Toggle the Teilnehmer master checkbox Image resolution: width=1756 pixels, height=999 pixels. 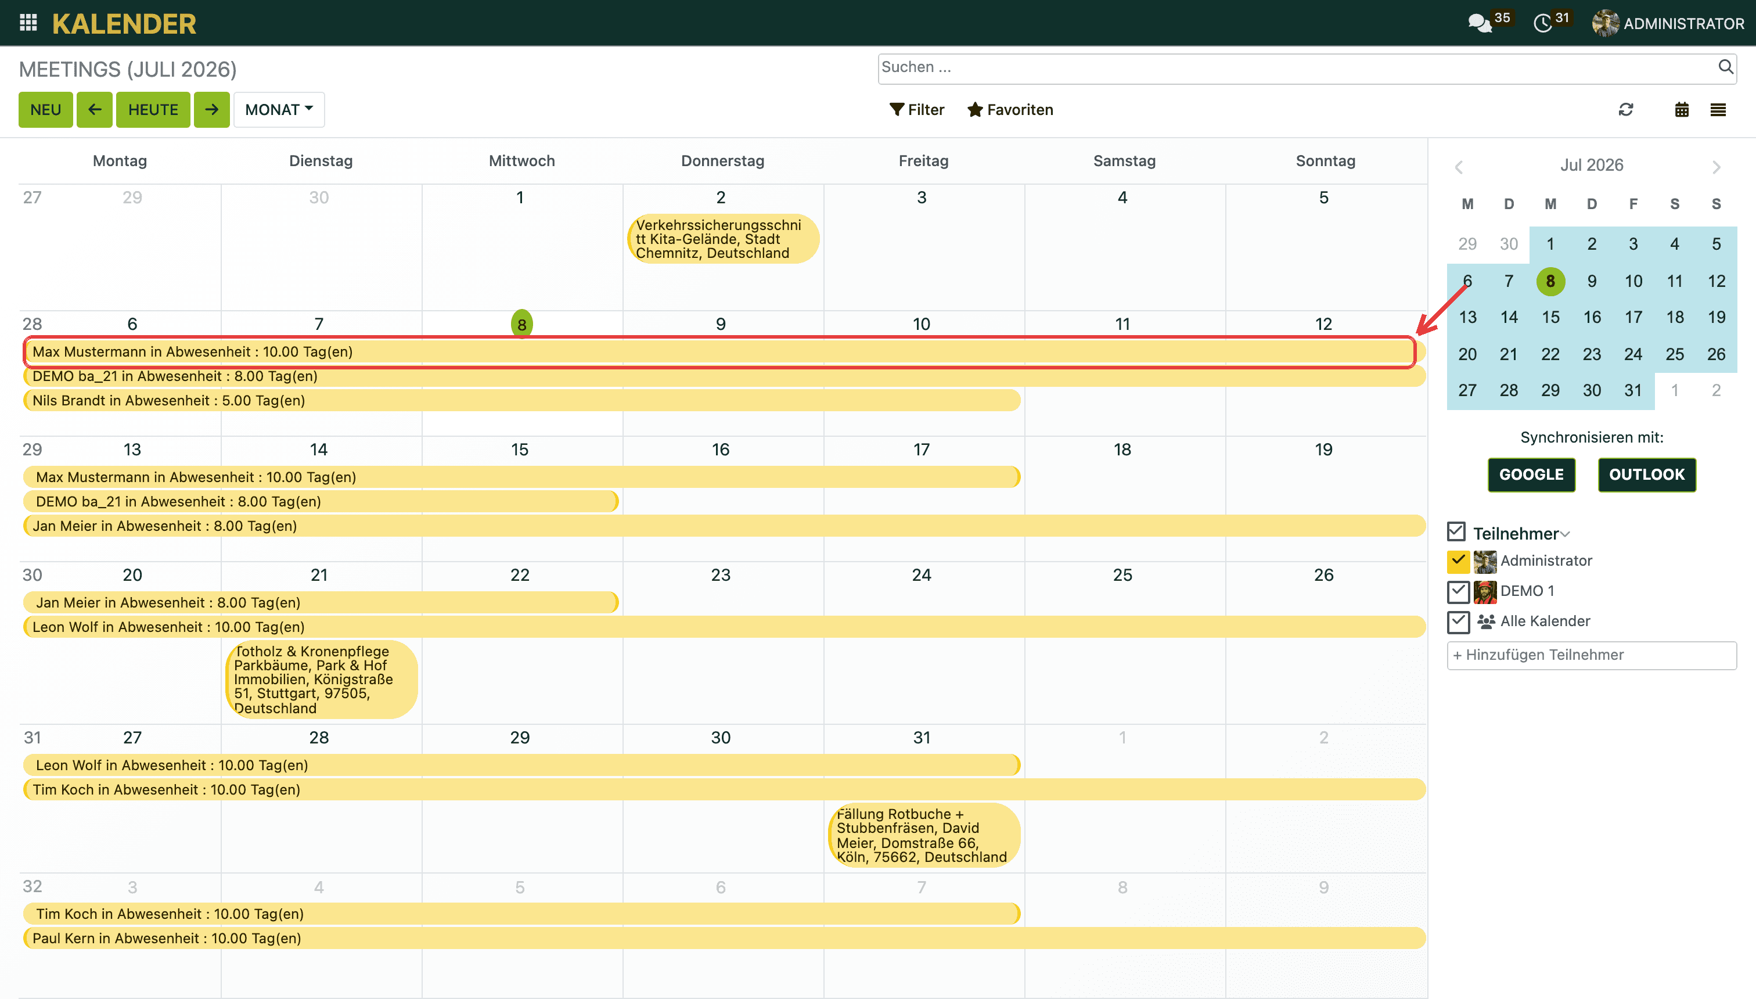[1456, 532]
